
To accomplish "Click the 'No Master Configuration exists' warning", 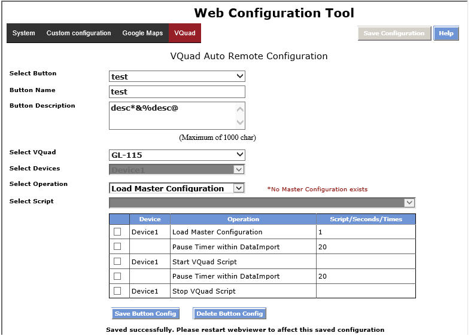I will [x=317, y=190].
